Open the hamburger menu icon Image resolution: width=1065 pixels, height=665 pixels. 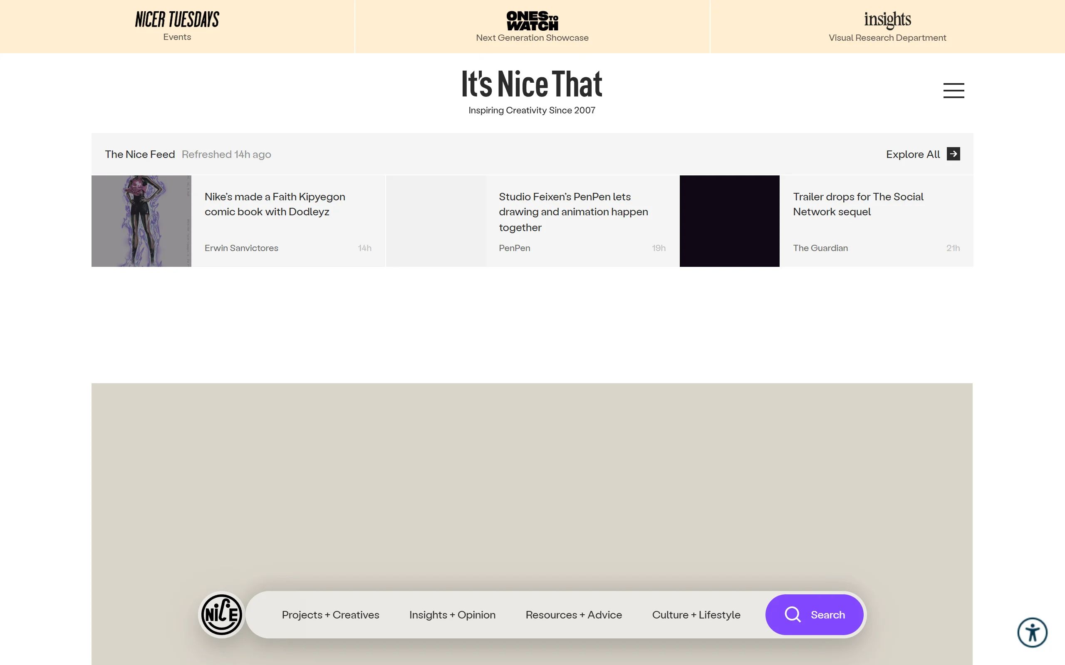(x=954, y=91)
